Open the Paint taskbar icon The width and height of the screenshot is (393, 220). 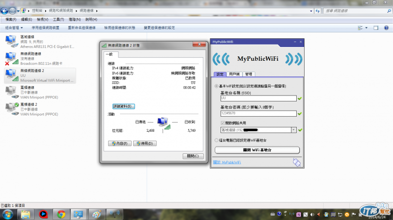pyautogui.click(x=96, y=214)
